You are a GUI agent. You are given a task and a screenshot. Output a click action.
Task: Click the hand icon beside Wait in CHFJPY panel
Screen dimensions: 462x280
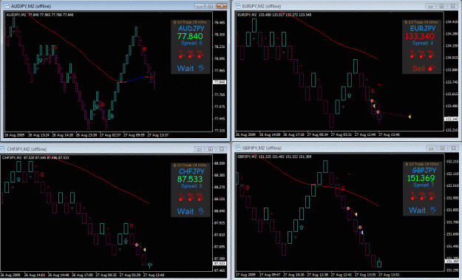(201, 211)
